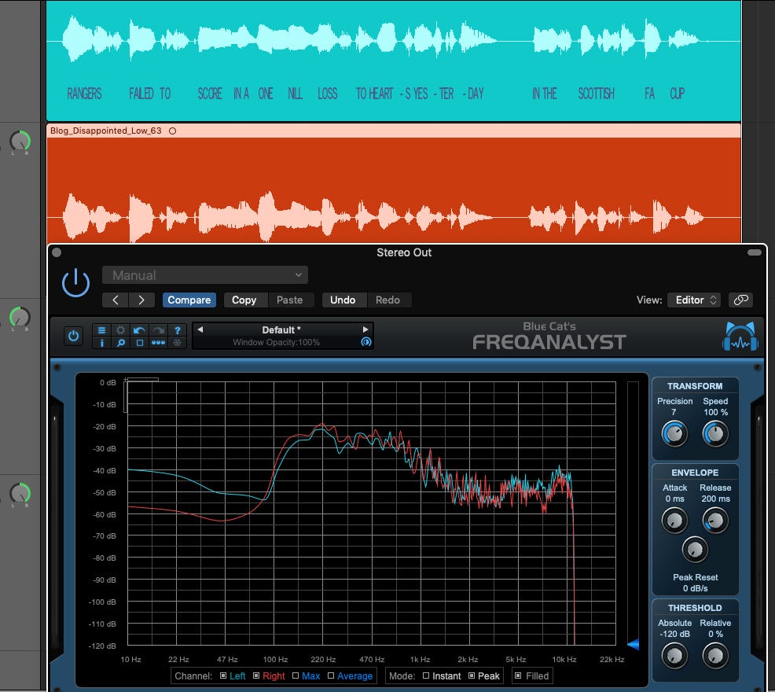The width and height of the screenshot is (775, 692).
Task: Click the track pan knob beside plugin header
Action: (x=20, y=317)
